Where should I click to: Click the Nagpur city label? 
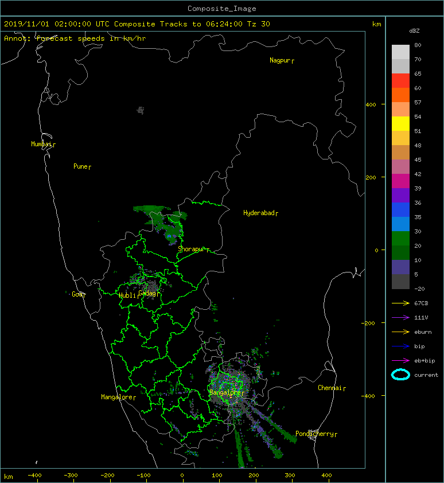point(280,60)
